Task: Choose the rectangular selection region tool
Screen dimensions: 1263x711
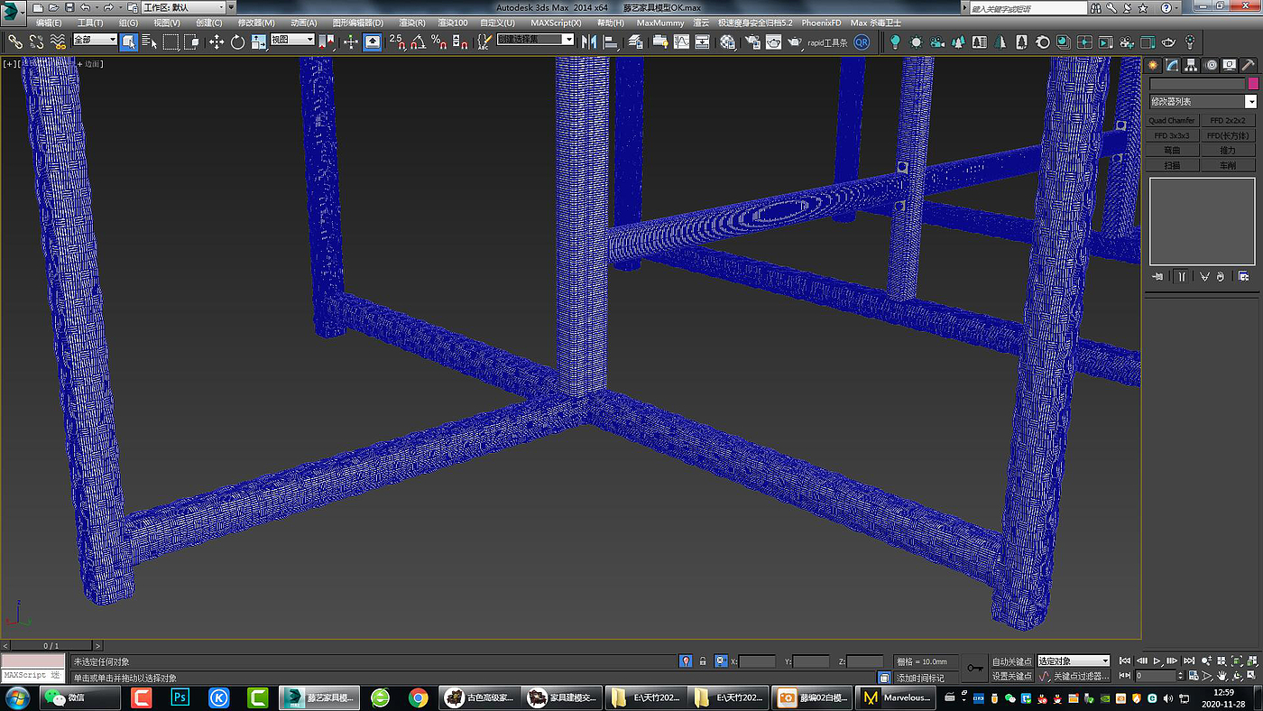Action: (170, 42)
